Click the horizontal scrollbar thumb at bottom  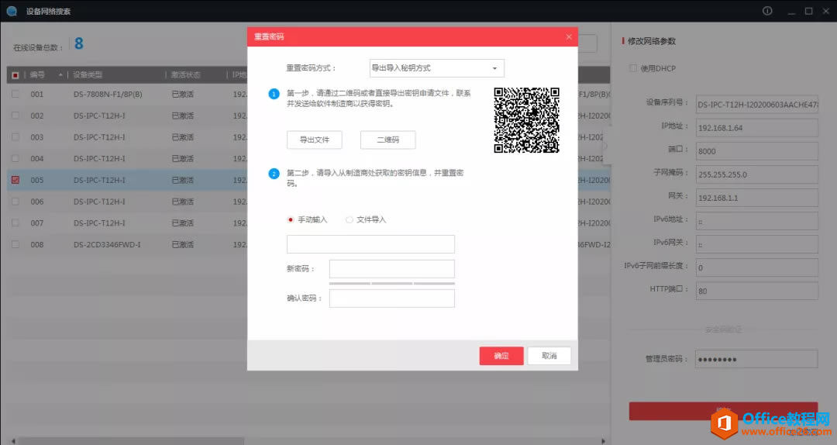pos(131,441)
